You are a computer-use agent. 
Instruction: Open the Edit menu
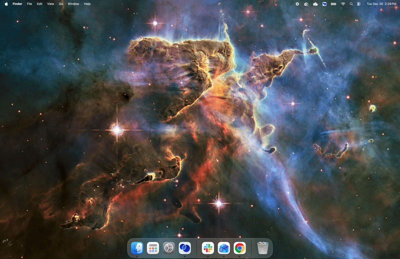pos(39,4)
